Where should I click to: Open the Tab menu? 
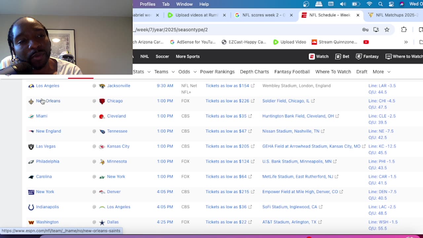[x=166, y=4]
